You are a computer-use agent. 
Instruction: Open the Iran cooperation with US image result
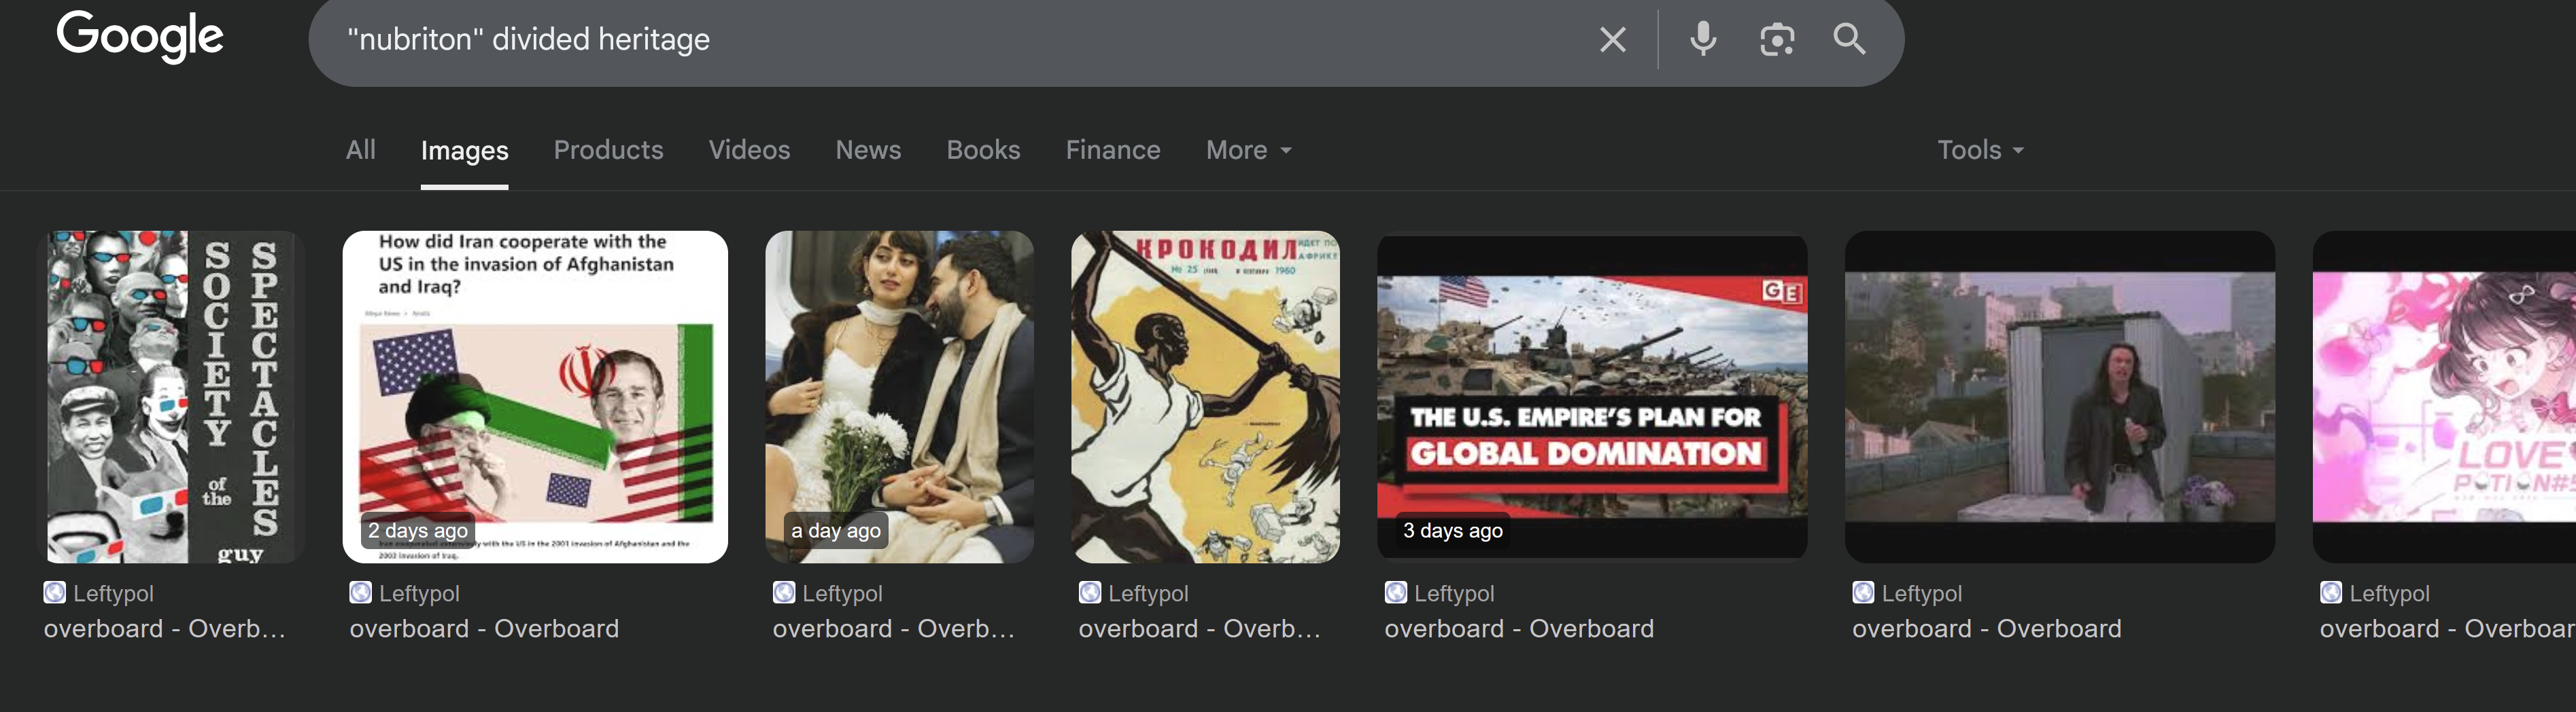(535, 396)
